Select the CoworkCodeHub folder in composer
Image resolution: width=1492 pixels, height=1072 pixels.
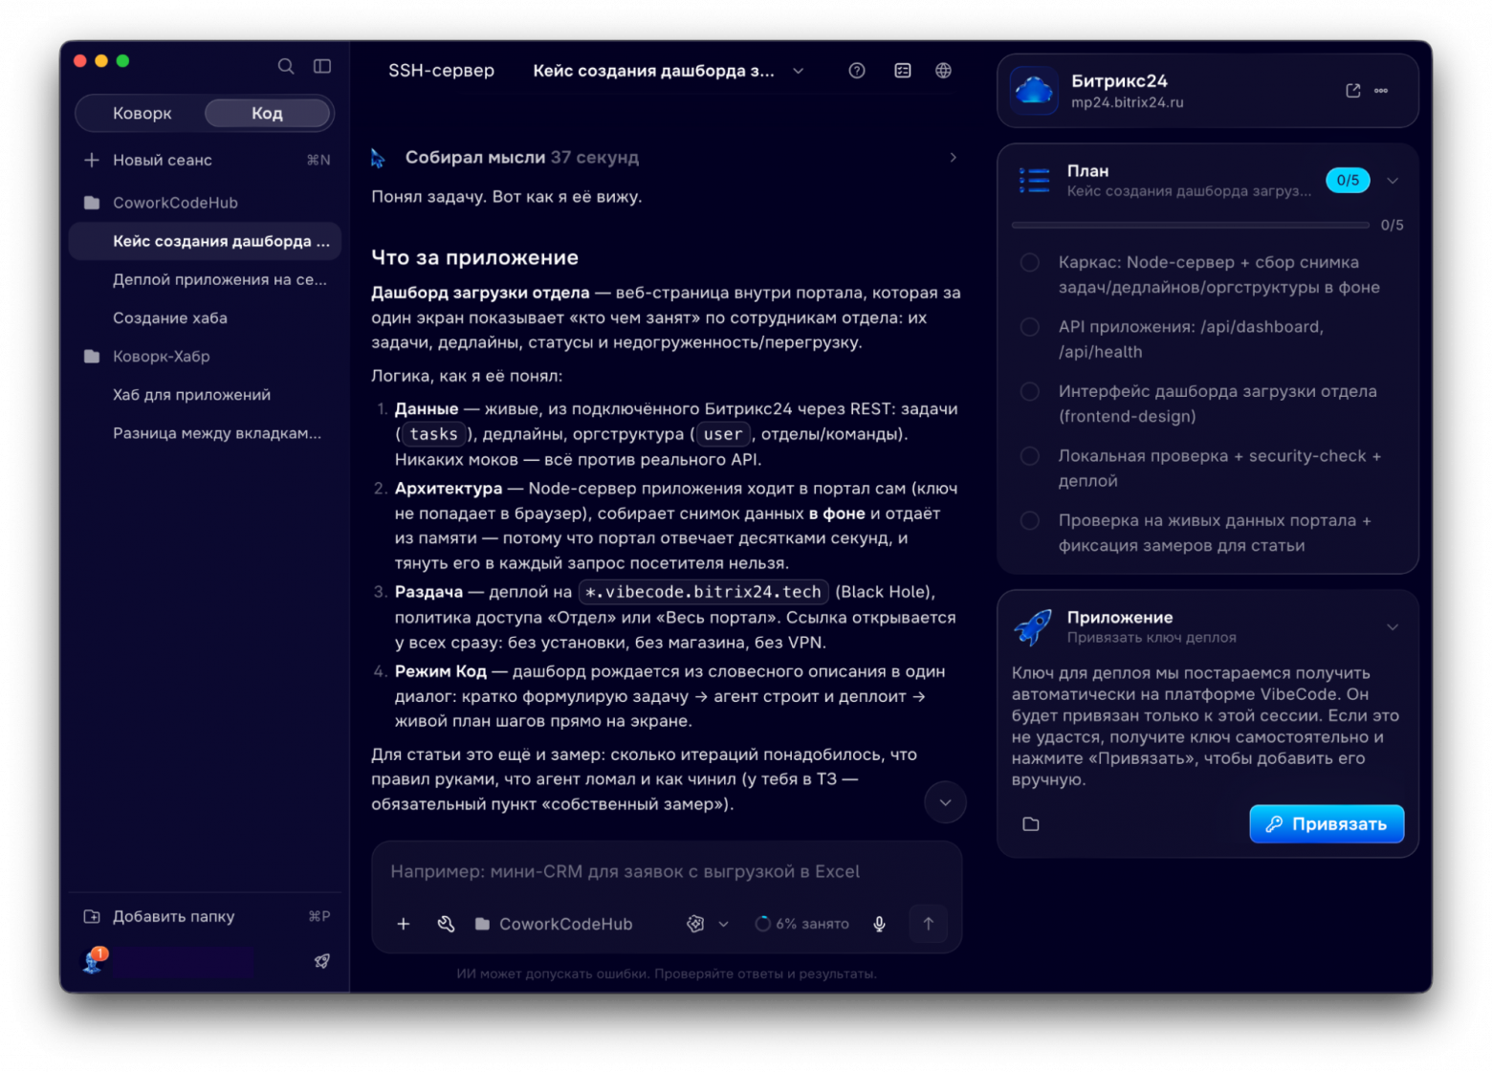pyautogui.click(x=554, y=924)
